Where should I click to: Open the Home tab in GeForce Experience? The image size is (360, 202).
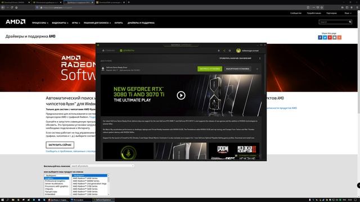click(109, 50)
